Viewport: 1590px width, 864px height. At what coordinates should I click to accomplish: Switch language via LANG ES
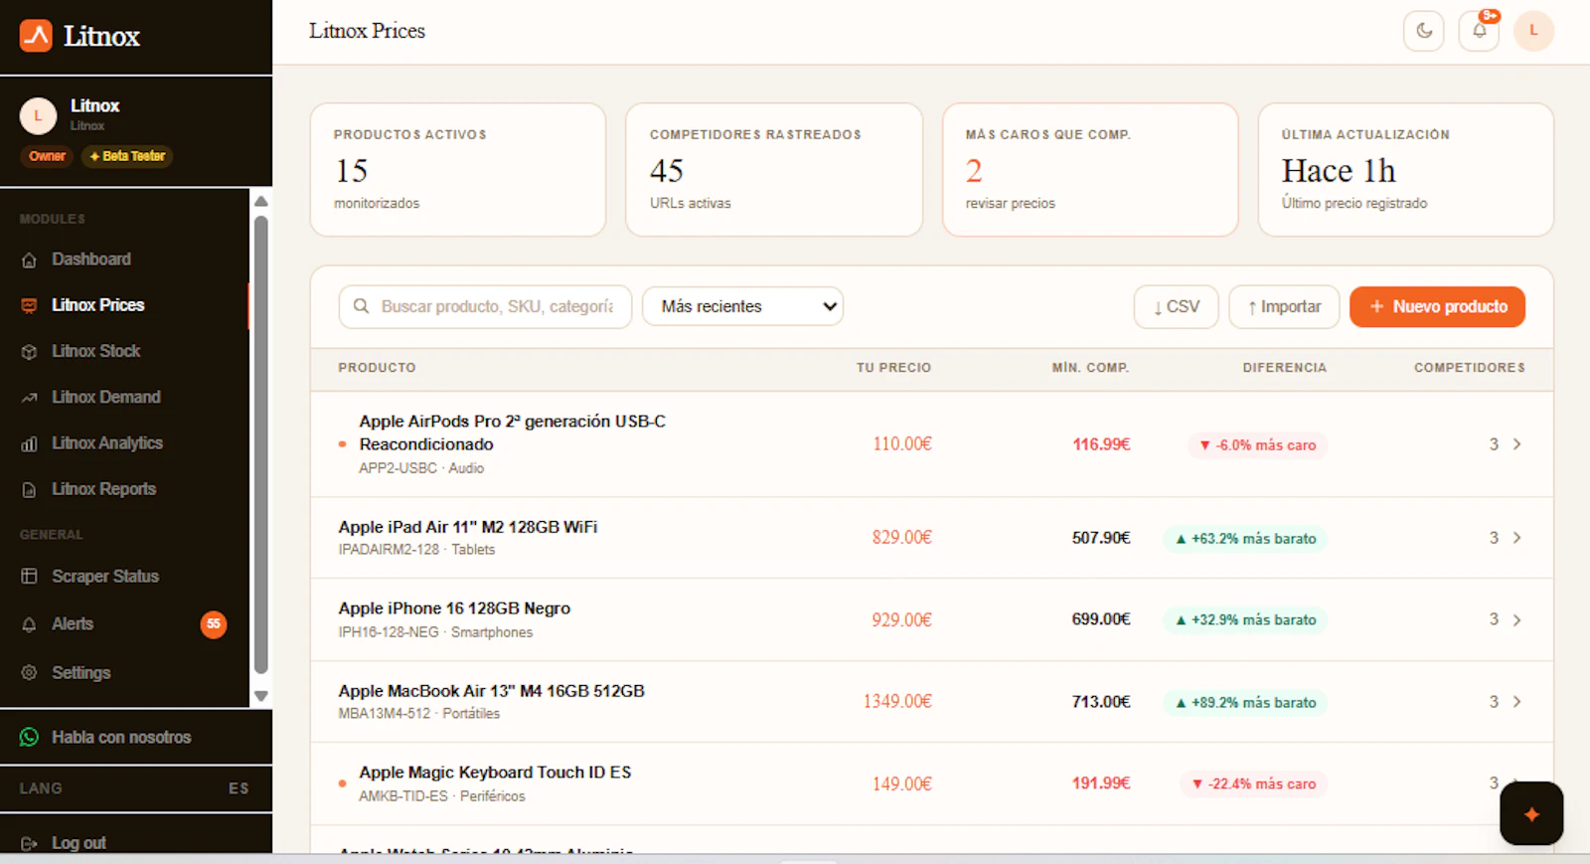tap(136, 788)
